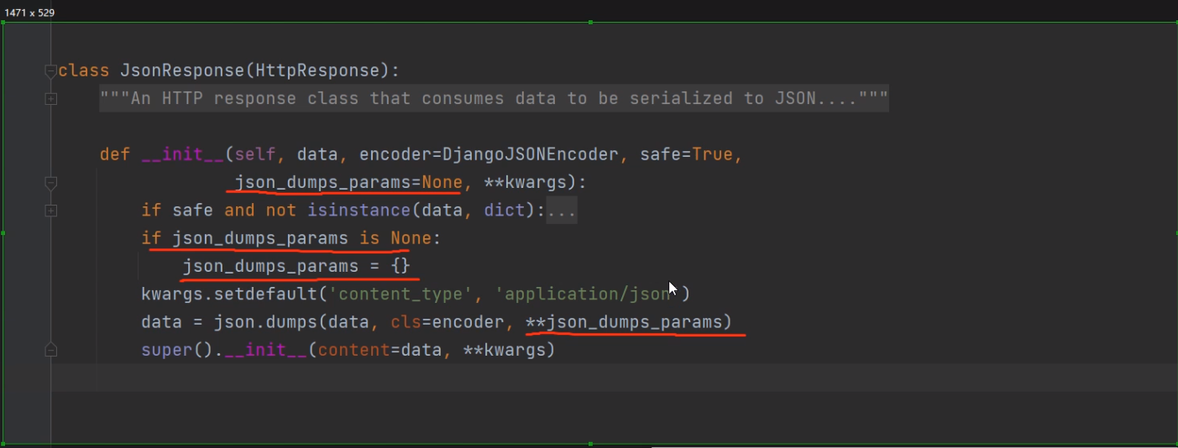
Task: Click content=data argument
Action: [380, 350]
